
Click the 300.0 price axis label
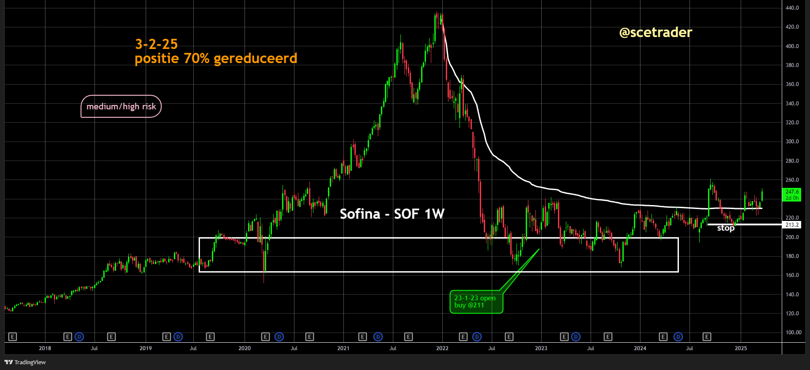[x=792, y=142]
